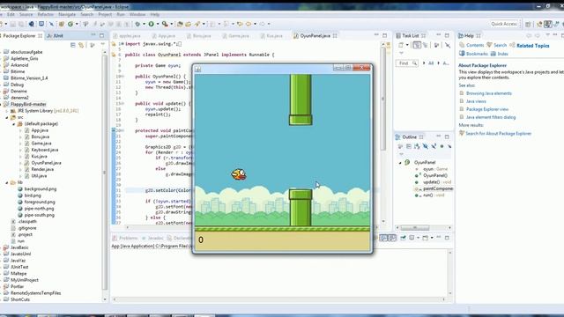Click the green Run button in the toolbar

[151, 24]
